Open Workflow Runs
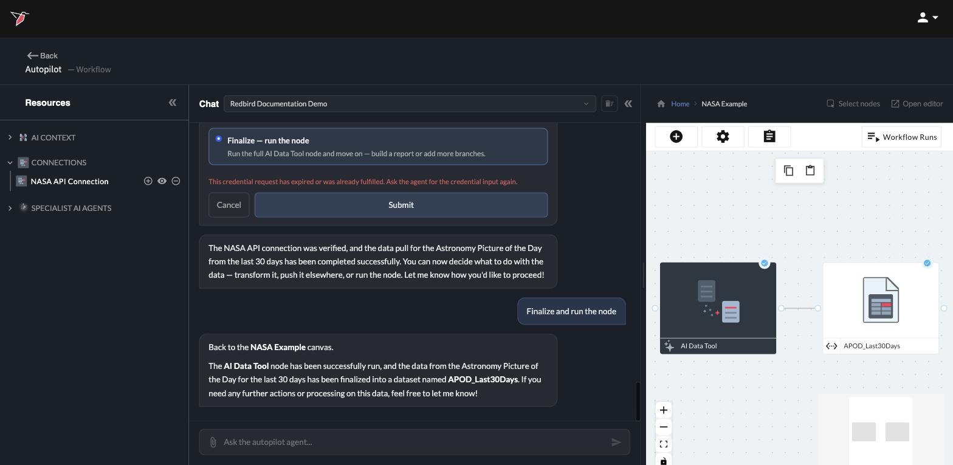The image size is (953, 465). [x=901, y=137]
